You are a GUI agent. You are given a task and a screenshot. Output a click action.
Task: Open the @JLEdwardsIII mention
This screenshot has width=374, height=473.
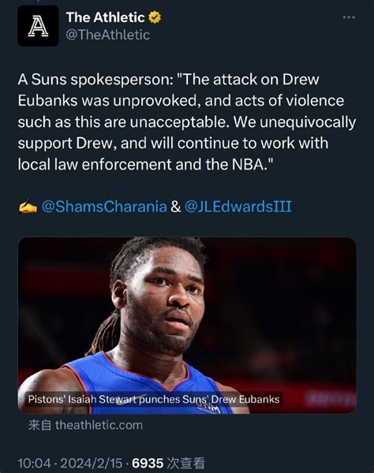pyautogui.click(x=238, y=207)
